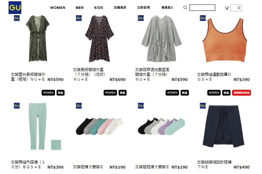The width and height of the screenshot is (262, 174).
Task: Click GU badge on green lace cardigan
Action: pyautogui.click(x=17, y=18)
